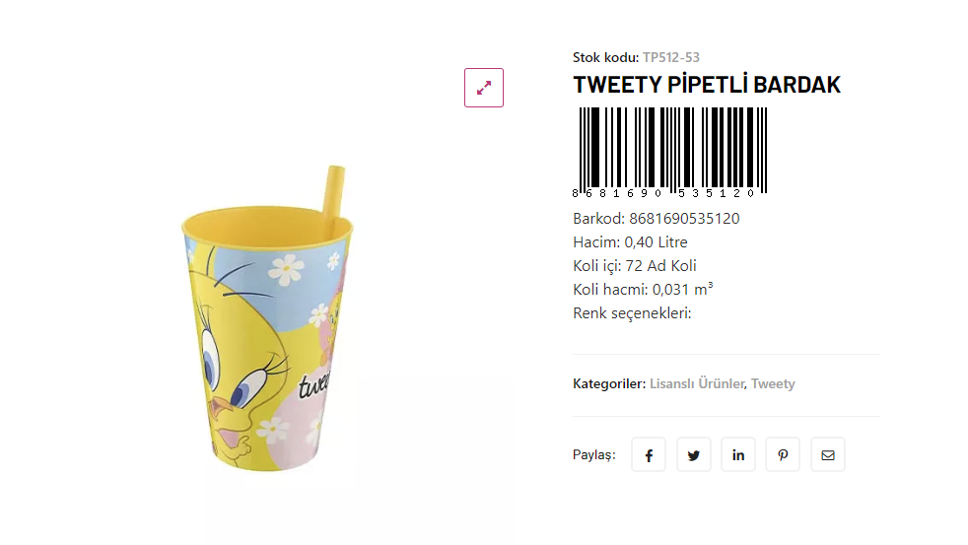Click the Koli içi 72 Ad Koli line

coord(635,266)
